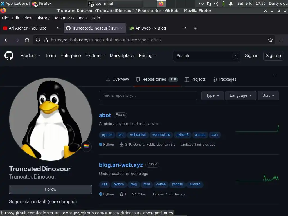Click the padlock site security icon
Viewport: 288px width, 216px height.
click(x=46, y=40)
